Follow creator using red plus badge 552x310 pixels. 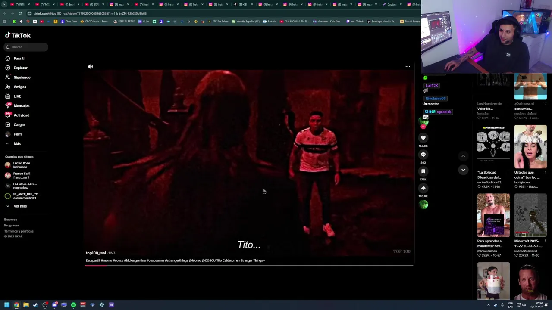coord(423,127)
